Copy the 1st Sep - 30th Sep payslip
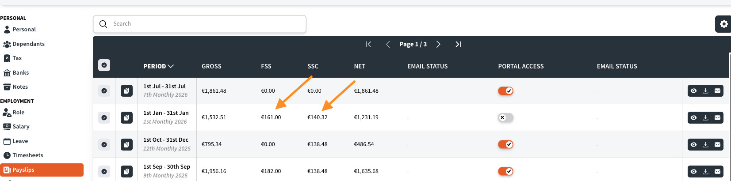The width and height of the screenshot is (731, 181). coord(126,171)
